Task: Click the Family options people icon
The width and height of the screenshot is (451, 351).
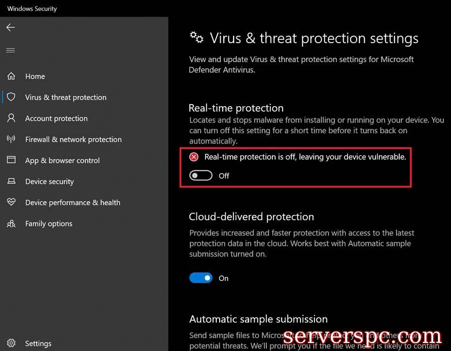Action: pos(11,224)
